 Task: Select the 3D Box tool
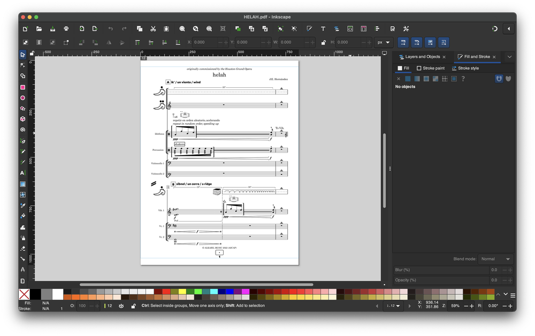[x=22, y=119]
